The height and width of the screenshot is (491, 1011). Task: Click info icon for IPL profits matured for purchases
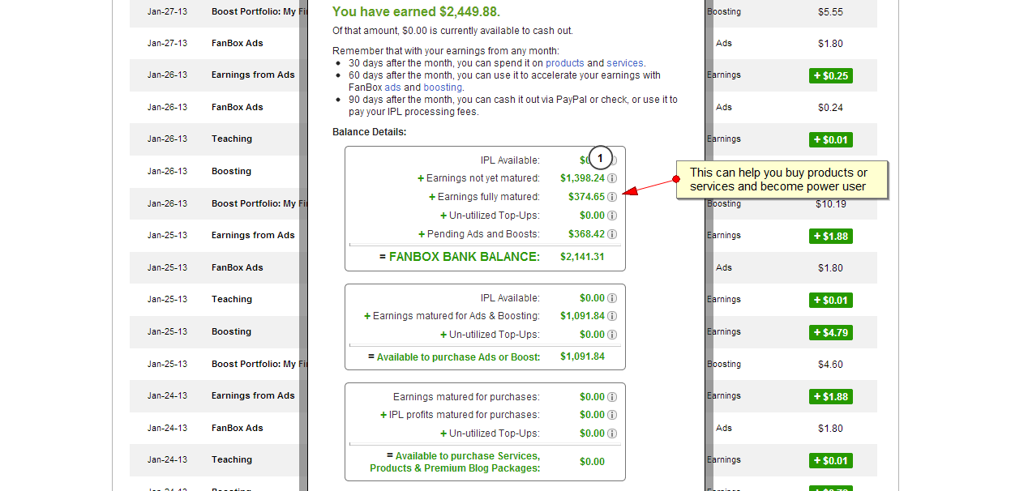click(x=612, y=415)
